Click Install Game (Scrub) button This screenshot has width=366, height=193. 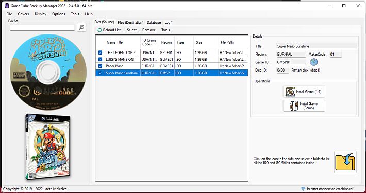click(304, 106)
